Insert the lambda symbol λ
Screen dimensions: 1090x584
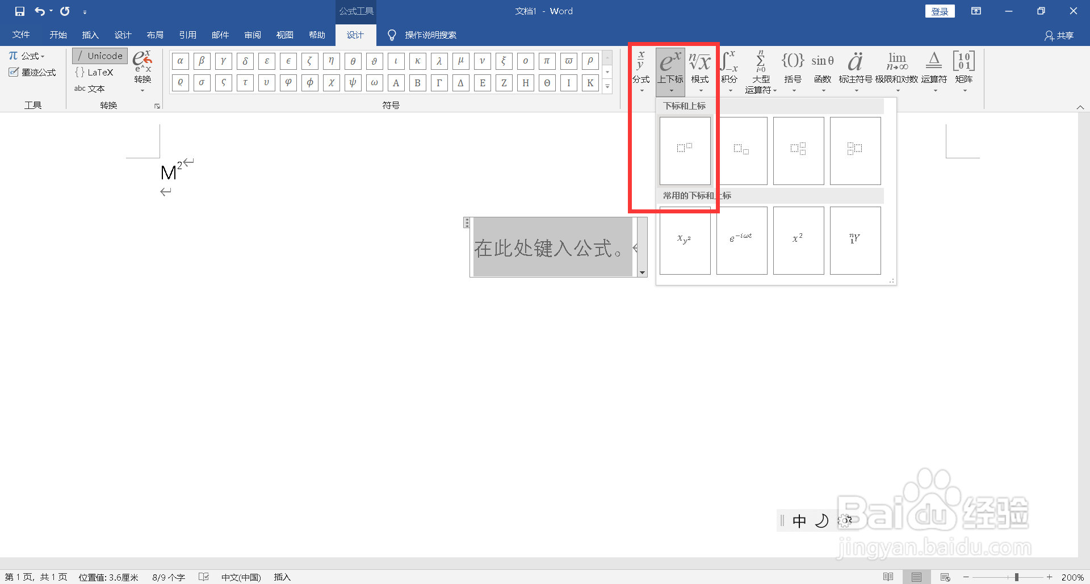click(439, 61)
